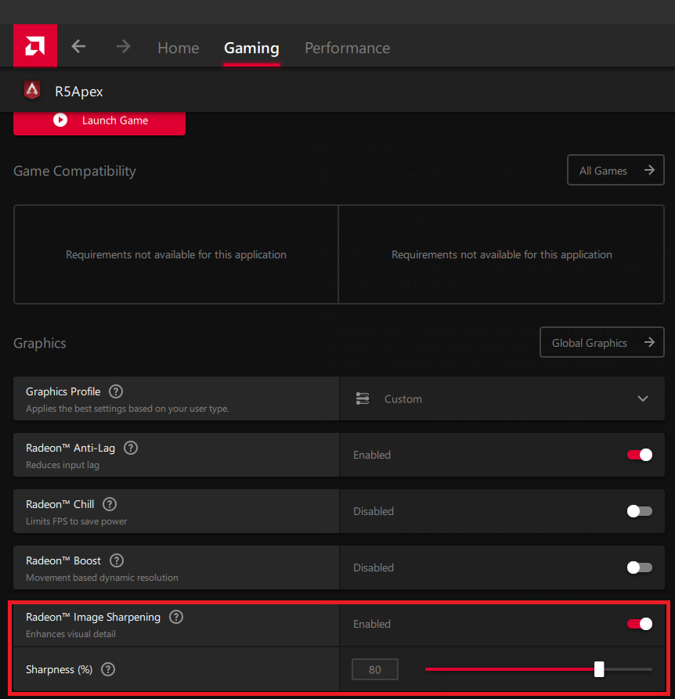Image resolution: width=675 pixels, height=699 pixels.
Task: Click left 'Requirements not available' message
Action: 176,254
